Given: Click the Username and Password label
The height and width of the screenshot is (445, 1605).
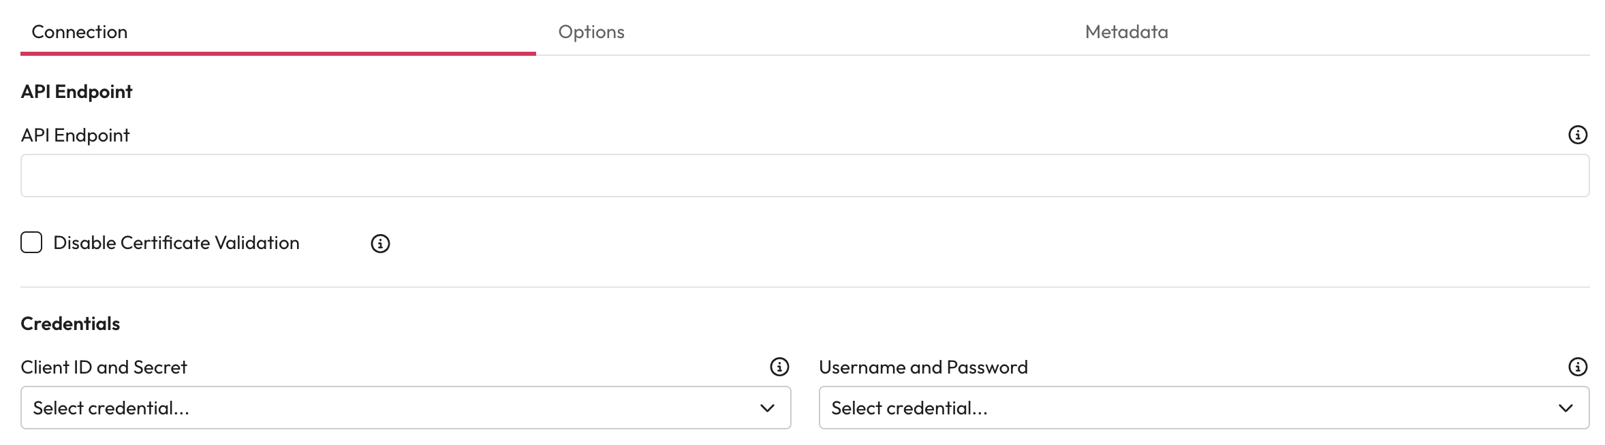Looking at the screenshot, I should (x=923, y=367).
